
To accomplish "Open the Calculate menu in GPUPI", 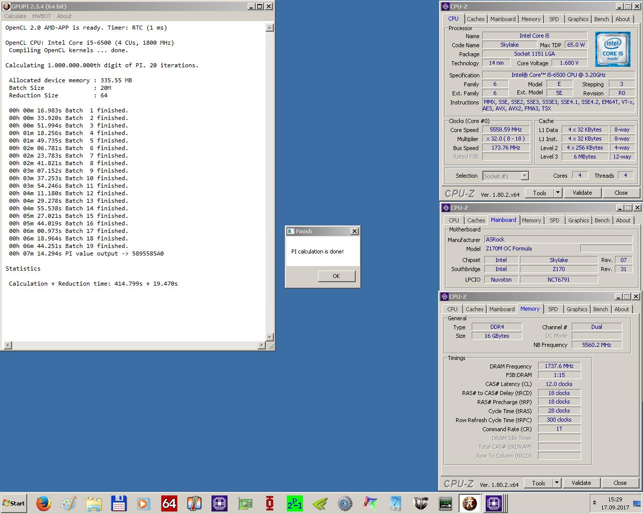I will tap(15, 16).
